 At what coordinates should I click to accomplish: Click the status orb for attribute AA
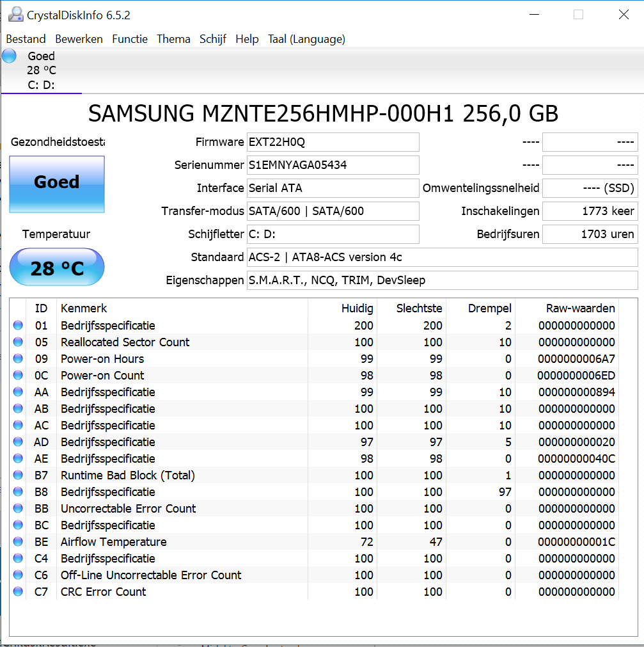[18, 392]
